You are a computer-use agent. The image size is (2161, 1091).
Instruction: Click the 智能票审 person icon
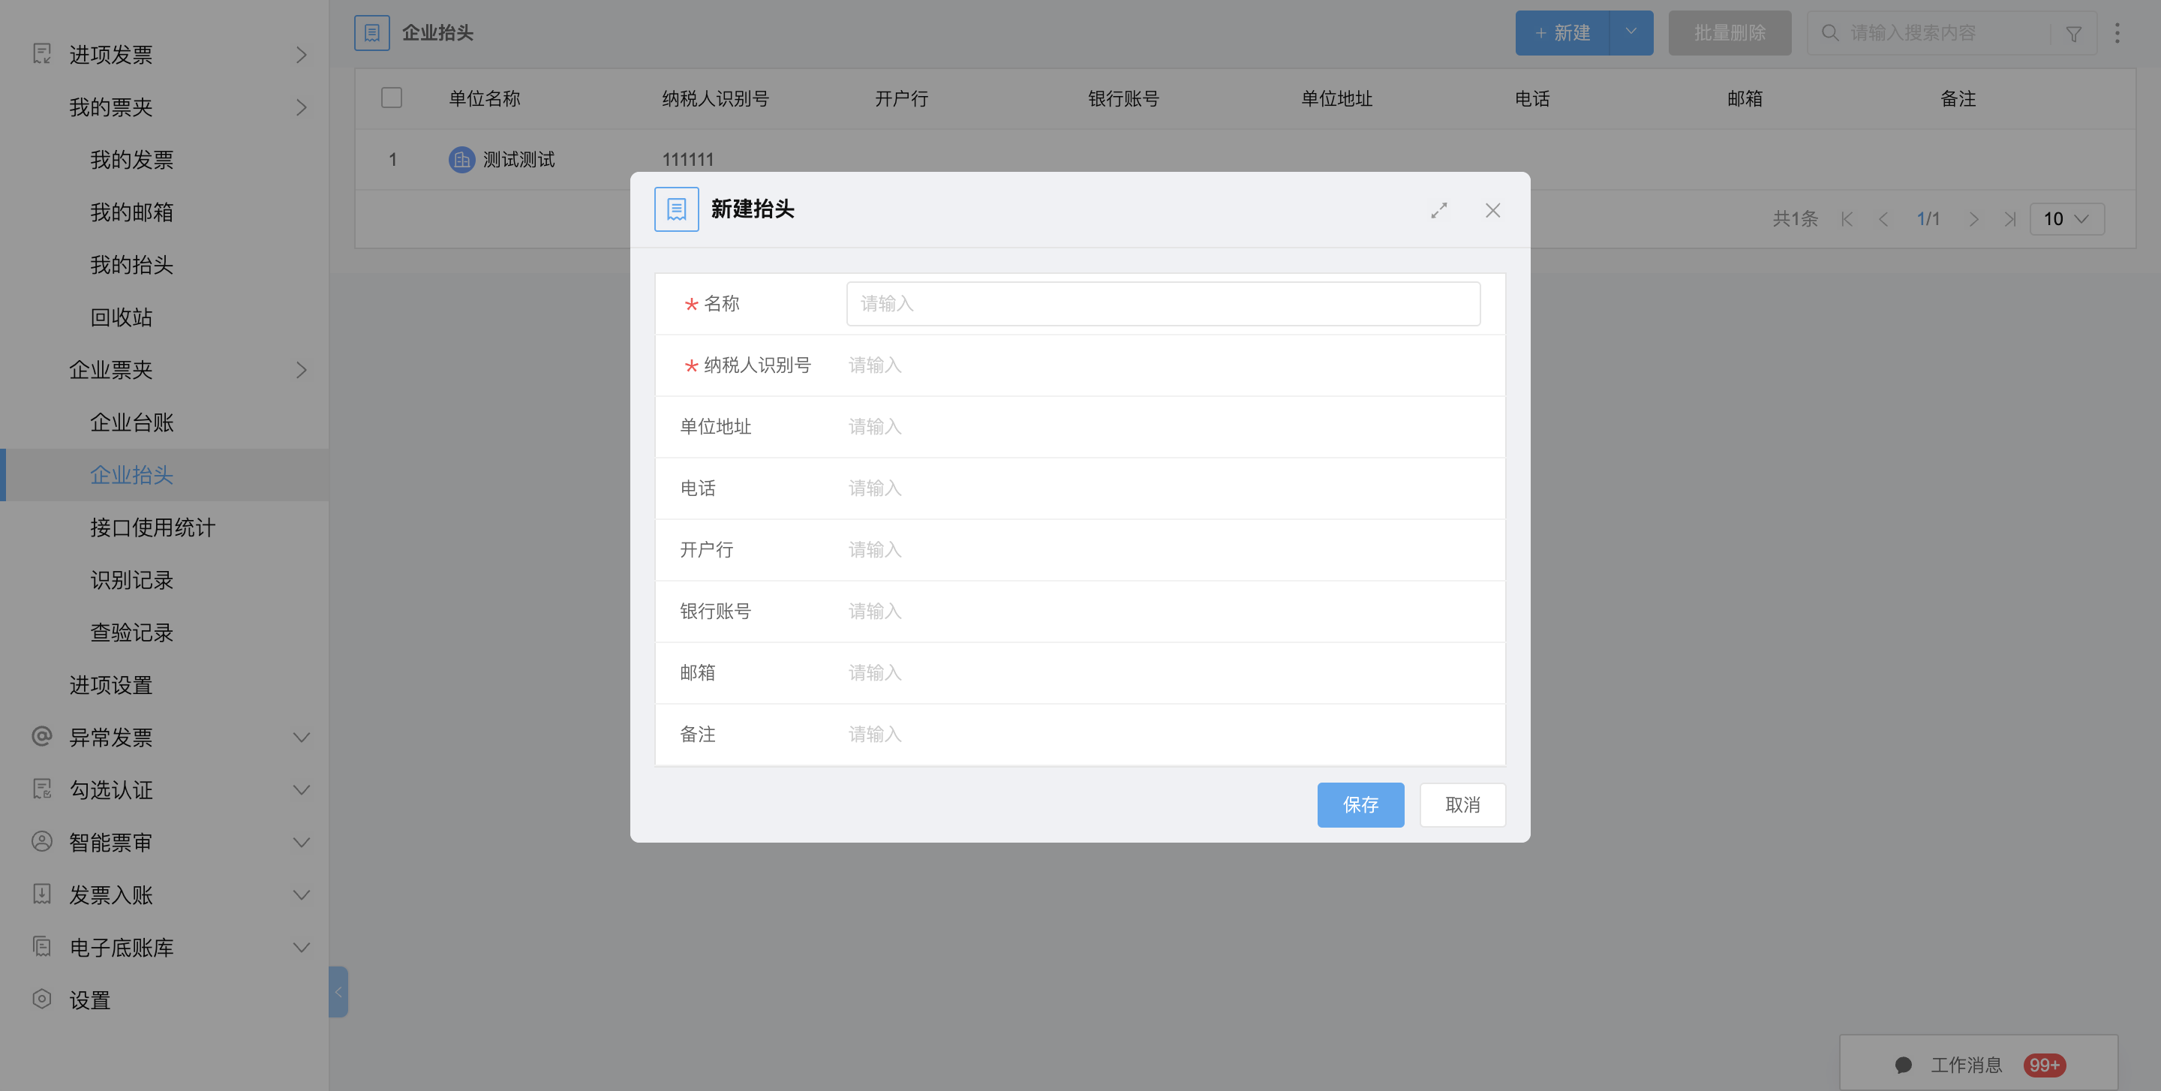[x=42, y=841]
